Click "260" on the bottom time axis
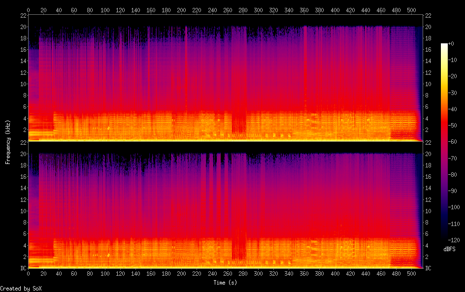Screen dimensions: 465x292 coord(228,274)
